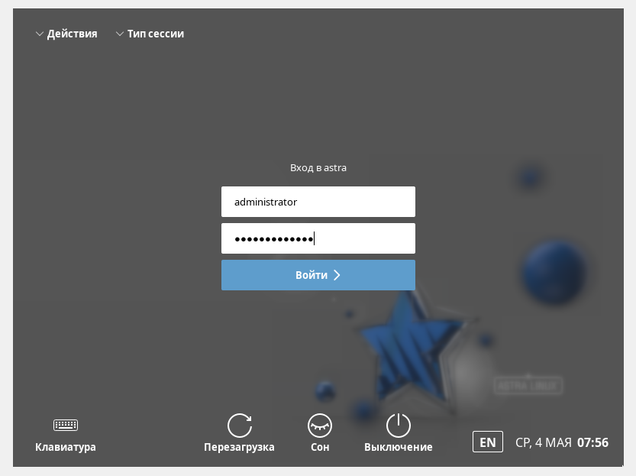This screenshot has height=476, width=636.
Task: Open the on-screen keyboard (Клавиатура)
Action: (66, 435)
